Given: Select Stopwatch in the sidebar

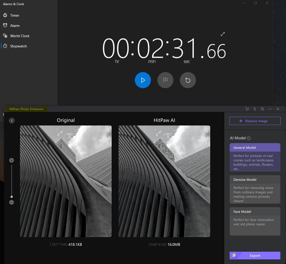Looking at the screenshot, I should coord(18,46).
